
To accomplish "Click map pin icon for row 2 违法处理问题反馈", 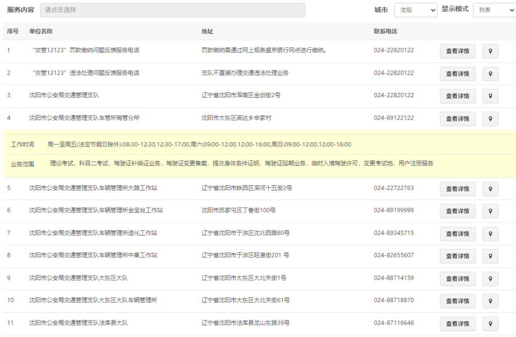I will coord(490,74).
